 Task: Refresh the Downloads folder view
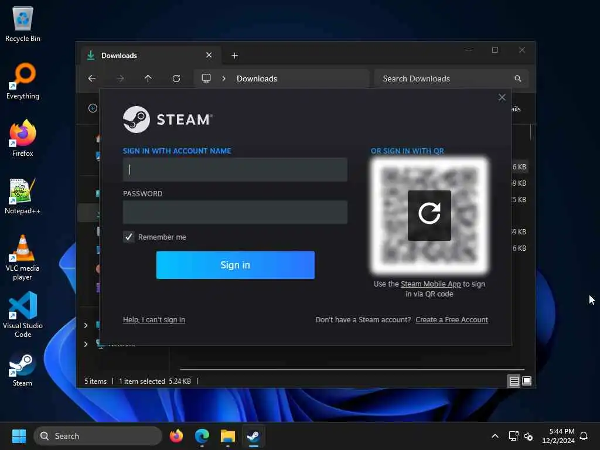coord(176,79)
